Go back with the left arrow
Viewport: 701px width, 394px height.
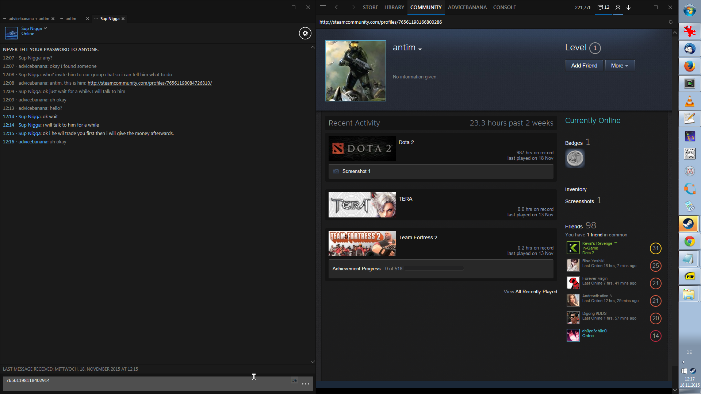tap(338, 7)
